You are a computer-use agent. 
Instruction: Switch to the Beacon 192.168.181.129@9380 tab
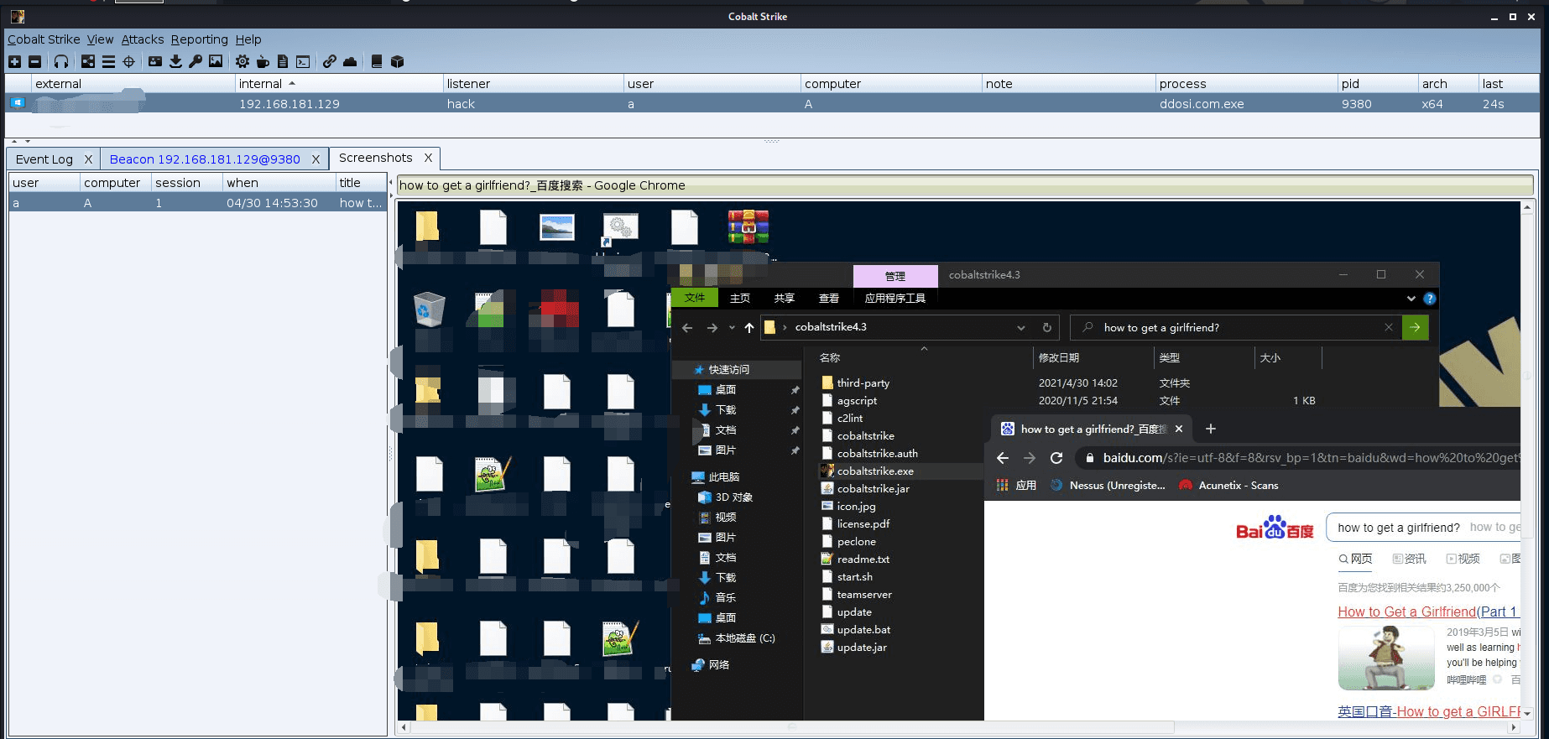(205, 159)
